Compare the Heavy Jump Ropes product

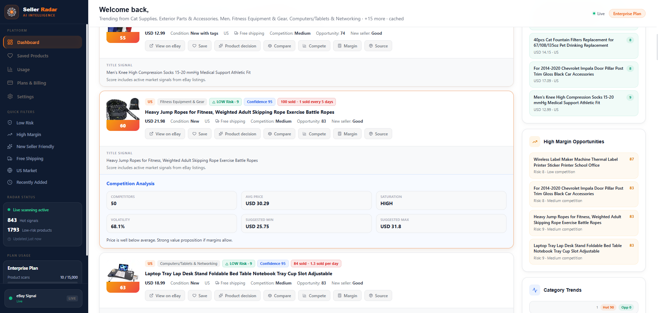[279, 134]
